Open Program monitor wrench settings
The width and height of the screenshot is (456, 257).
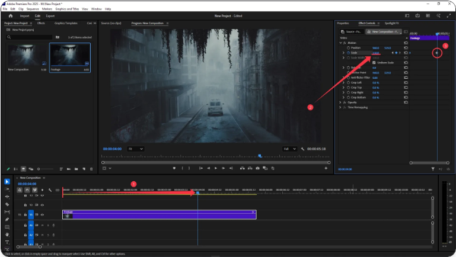pos(302,149)
